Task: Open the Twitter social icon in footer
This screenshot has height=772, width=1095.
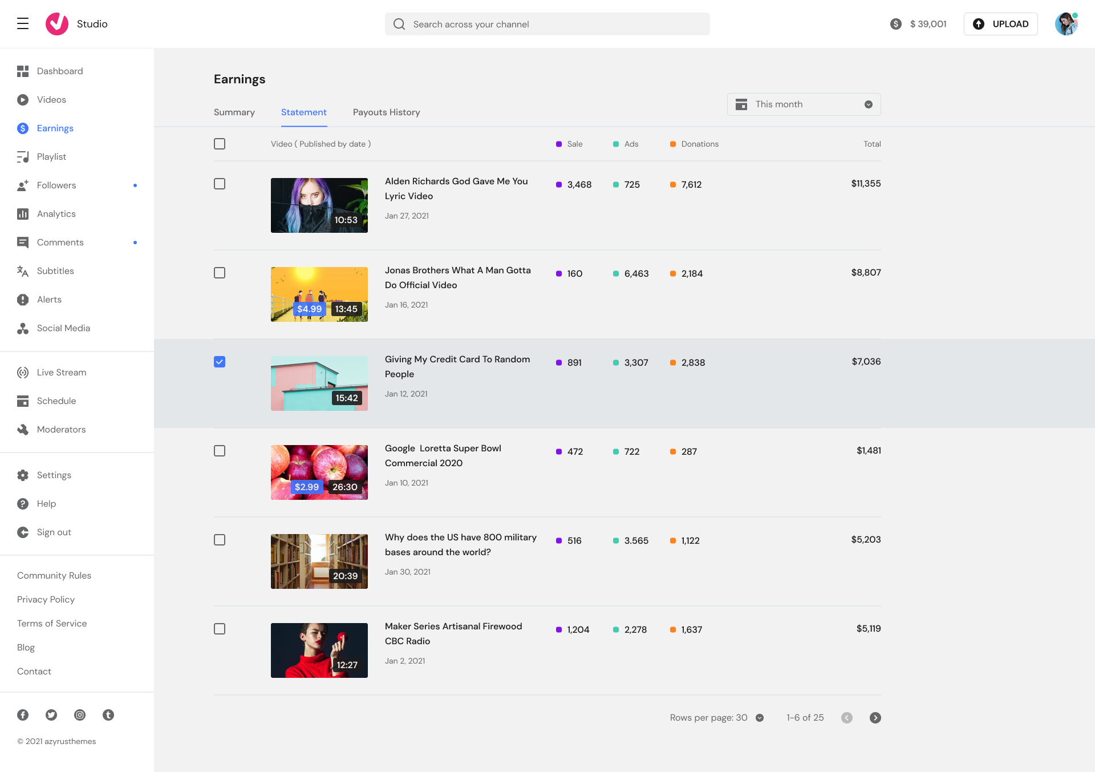Action: (51, 715)
